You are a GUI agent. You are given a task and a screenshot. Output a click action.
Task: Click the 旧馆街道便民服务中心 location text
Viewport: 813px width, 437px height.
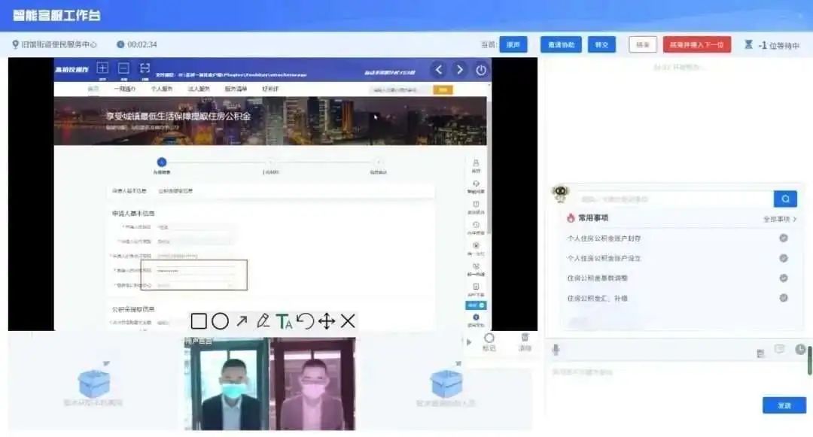point(59,44)
